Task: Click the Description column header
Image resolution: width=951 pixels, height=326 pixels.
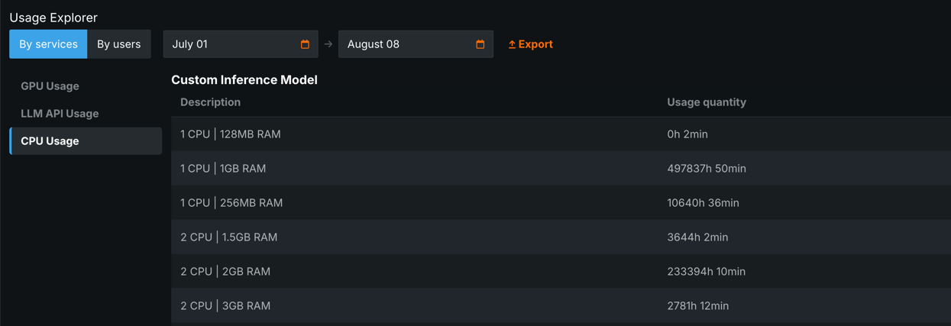Action: point(210,102)
